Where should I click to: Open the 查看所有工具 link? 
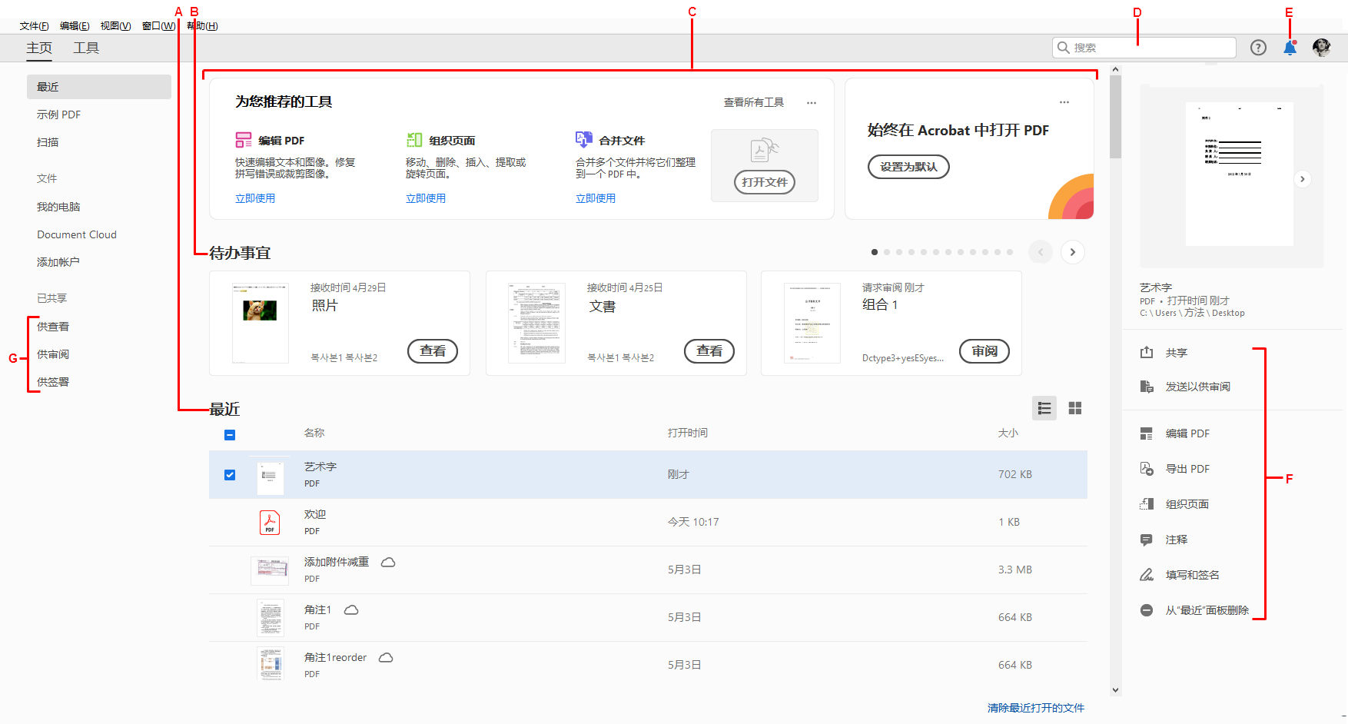click(x=754, y=102)
